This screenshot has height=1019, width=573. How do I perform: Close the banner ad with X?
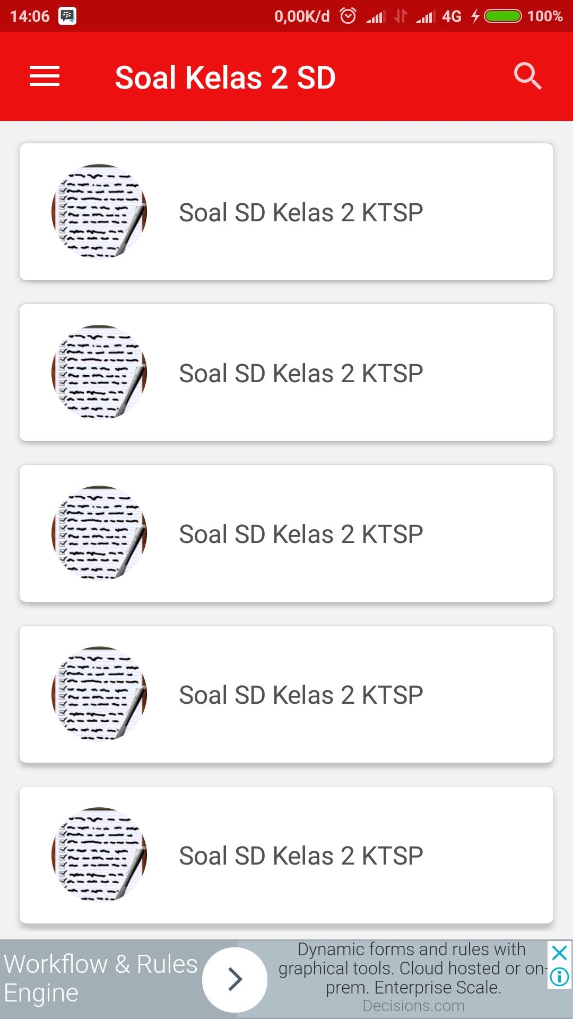pos(560,953)
